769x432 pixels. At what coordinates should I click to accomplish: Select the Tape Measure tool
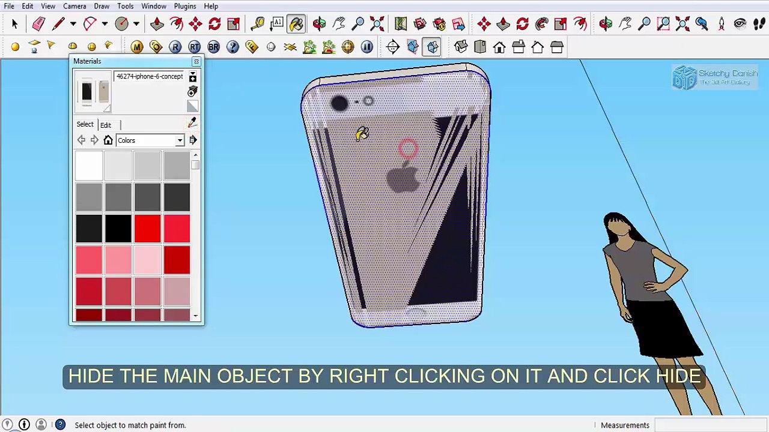click(x=258, y=24)
